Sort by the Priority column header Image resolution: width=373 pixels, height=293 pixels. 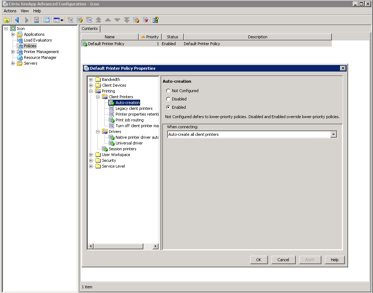pyautogui.click(x=150, y=37)
